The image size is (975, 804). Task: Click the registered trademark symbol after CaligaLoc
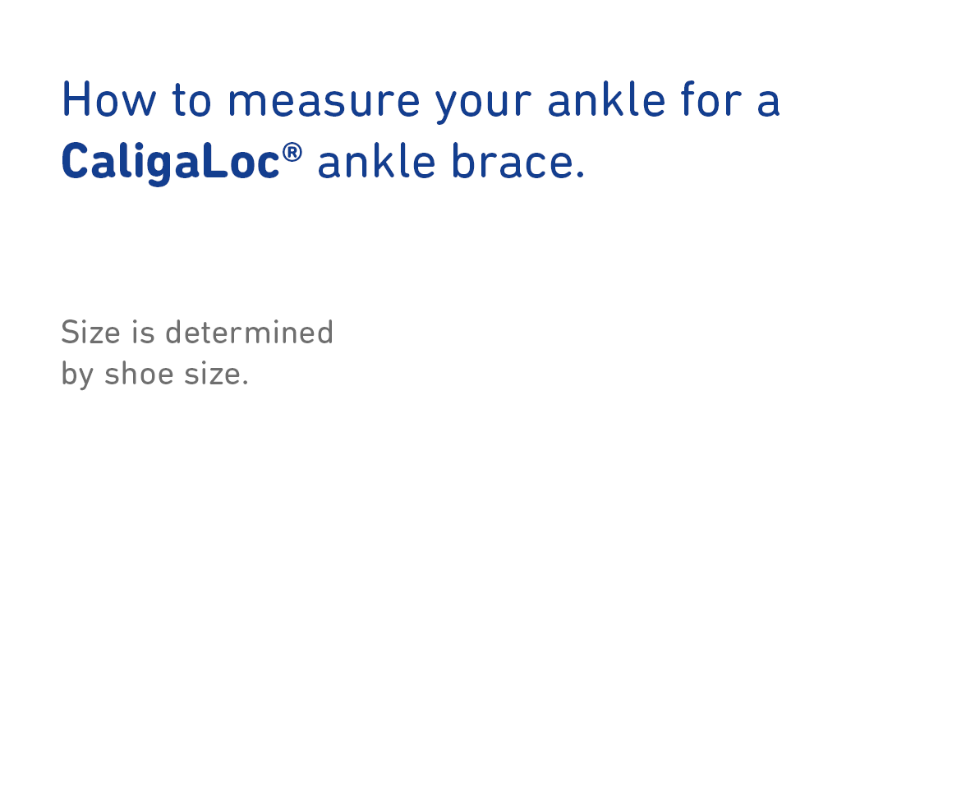[292, 152]
